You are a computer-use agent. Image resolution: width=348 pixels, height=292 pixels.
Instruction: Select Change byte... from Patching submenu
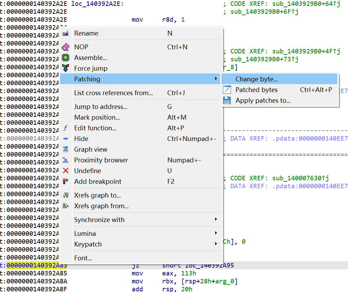[x=256, y=79]
